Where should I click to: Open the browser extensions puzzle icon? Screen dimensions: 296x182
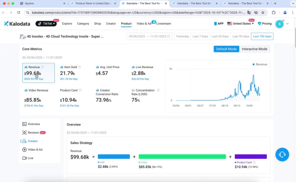tap(274, 13)
